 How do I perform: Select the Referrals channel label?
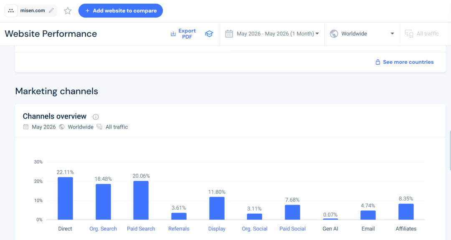[179, 229]
